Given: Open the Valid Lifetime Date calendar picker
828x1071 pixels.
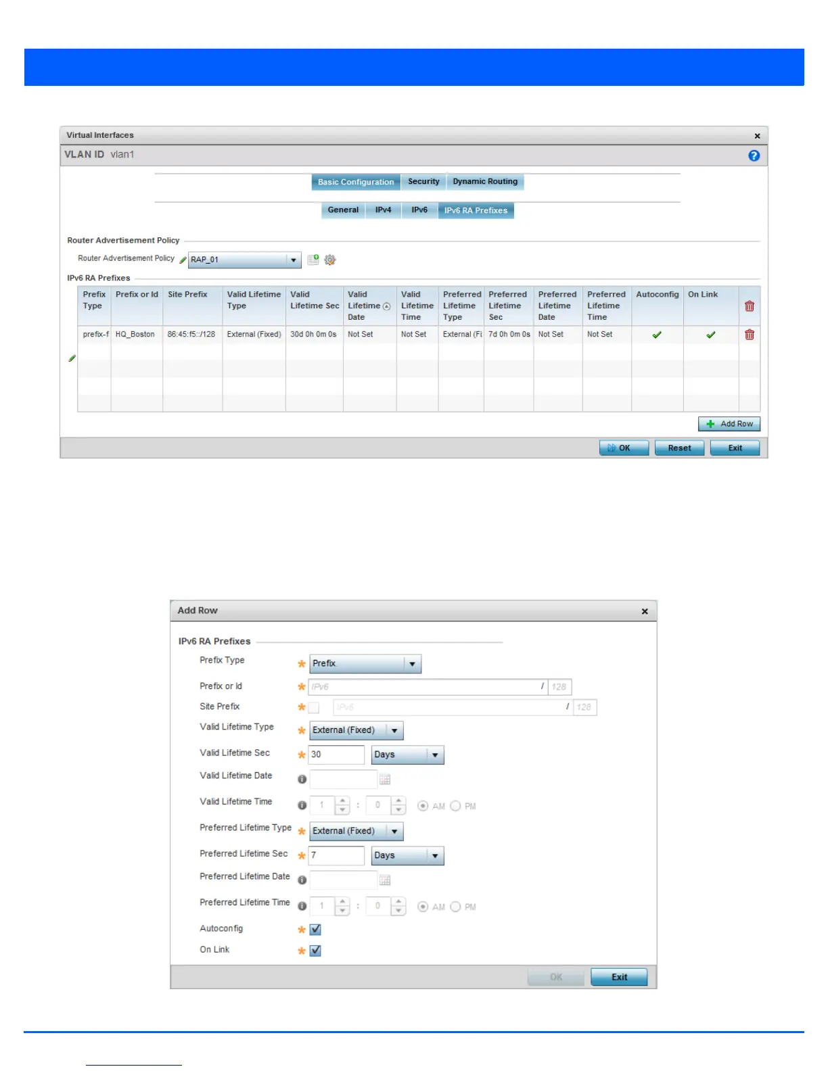Looking at the screenshot, I should [385, 780].
